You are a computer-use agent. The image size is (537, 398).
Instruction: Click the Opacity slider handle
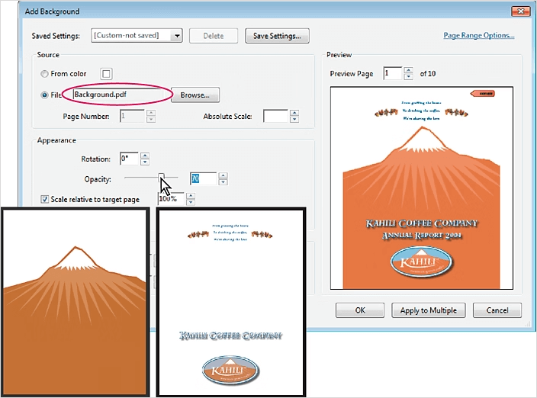coord(161,178)
